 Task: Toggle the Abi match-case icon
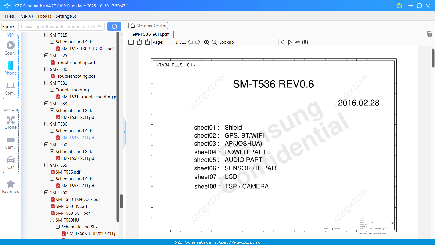click(x=297, y=42)
